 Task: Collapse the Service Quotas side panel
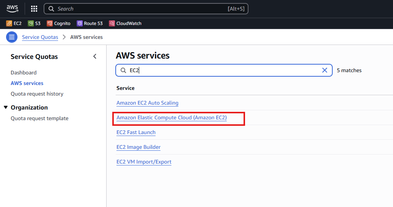click(x=95, y=56)
